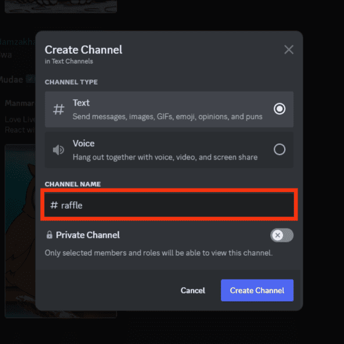Click 'Send messages, images, GIFs' description text
Image resolution: width=344 pixels, height=344 pixels.
(x=167, y=117)
